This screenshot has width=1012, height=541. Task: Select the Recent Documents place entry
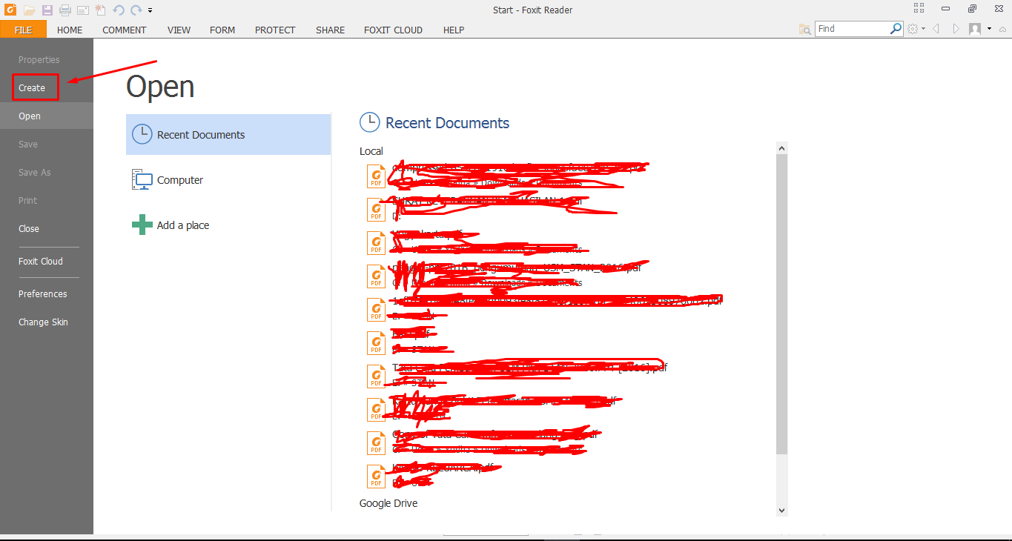tap(228, 134)
